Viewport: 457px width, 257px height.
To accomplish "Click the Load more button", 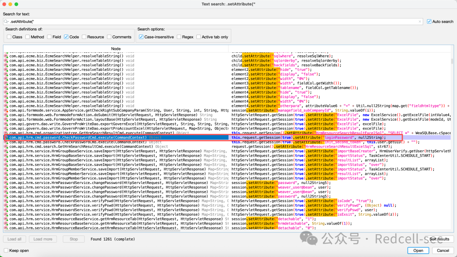I will (x=43, y=239).
